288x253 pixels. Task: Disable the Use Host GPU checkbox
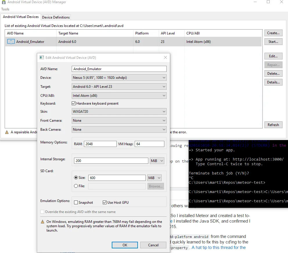(x=105, y=203)
